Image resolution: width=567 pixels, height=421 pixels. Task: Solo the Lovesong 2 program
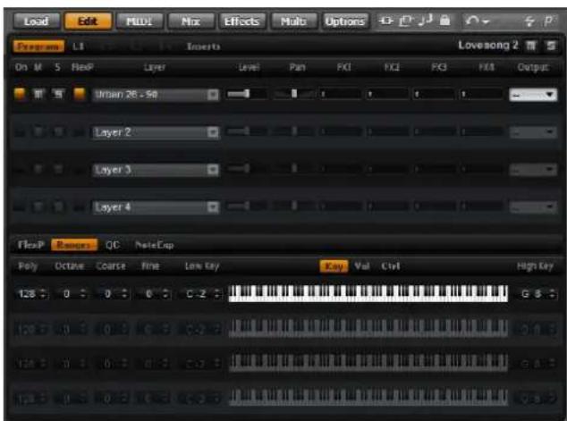pos(551,46)
